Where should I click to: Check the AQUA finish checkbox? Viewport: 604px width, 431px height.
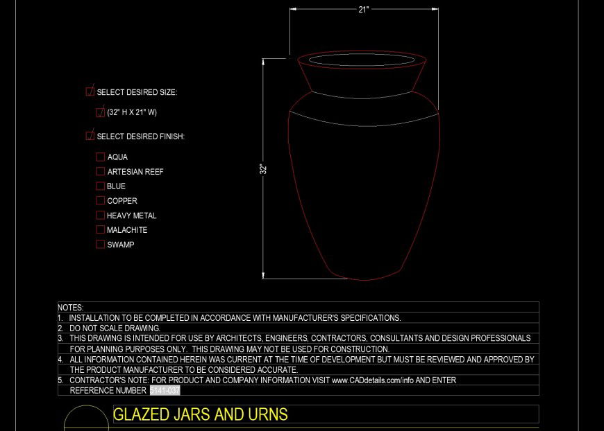point(100,157)
